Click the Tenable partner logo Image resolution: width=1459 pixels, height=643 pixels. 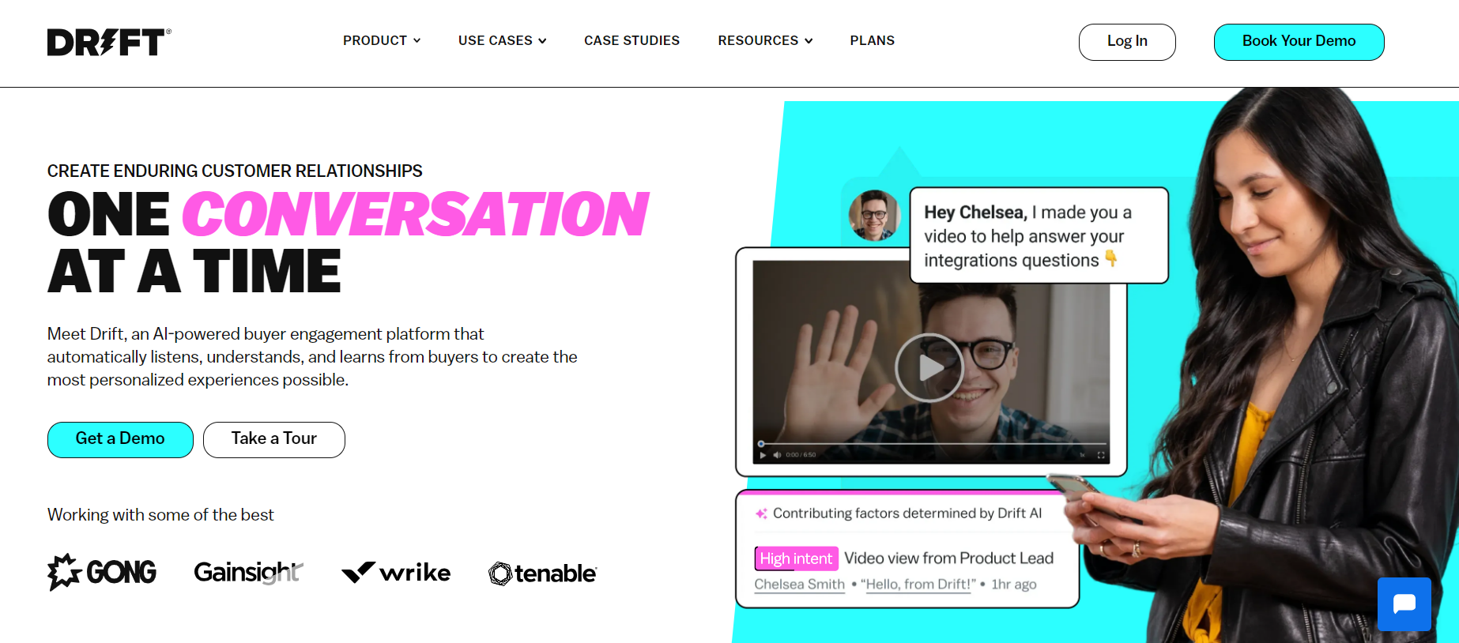(542, 573)
